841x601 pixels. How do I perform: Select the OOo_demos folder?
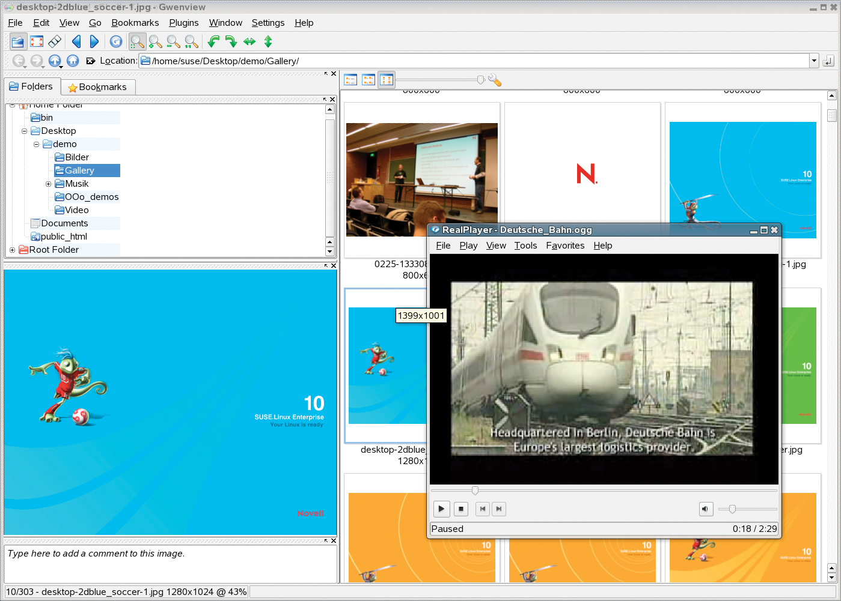coord(87,197)
